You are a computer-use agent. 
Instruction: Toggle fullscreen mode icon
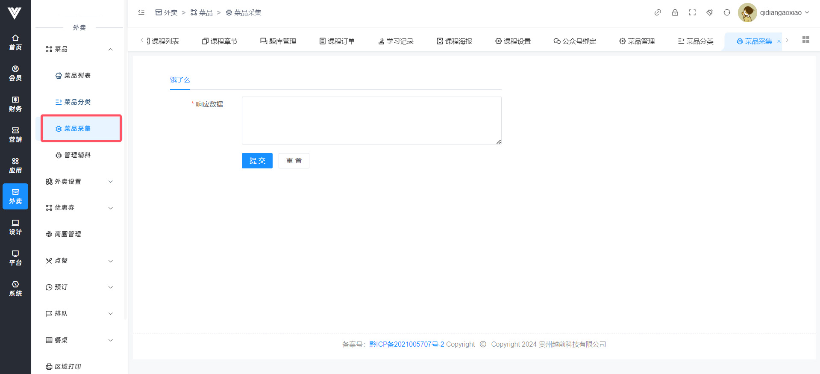click(x=692, y=12)
